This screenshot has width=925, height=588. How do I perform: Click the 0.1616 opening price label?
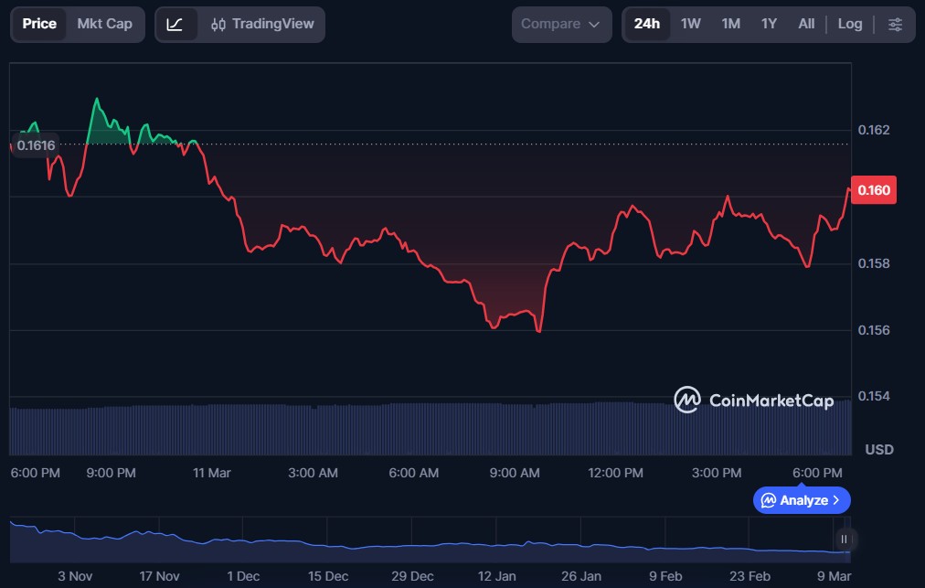coord(36,144)
